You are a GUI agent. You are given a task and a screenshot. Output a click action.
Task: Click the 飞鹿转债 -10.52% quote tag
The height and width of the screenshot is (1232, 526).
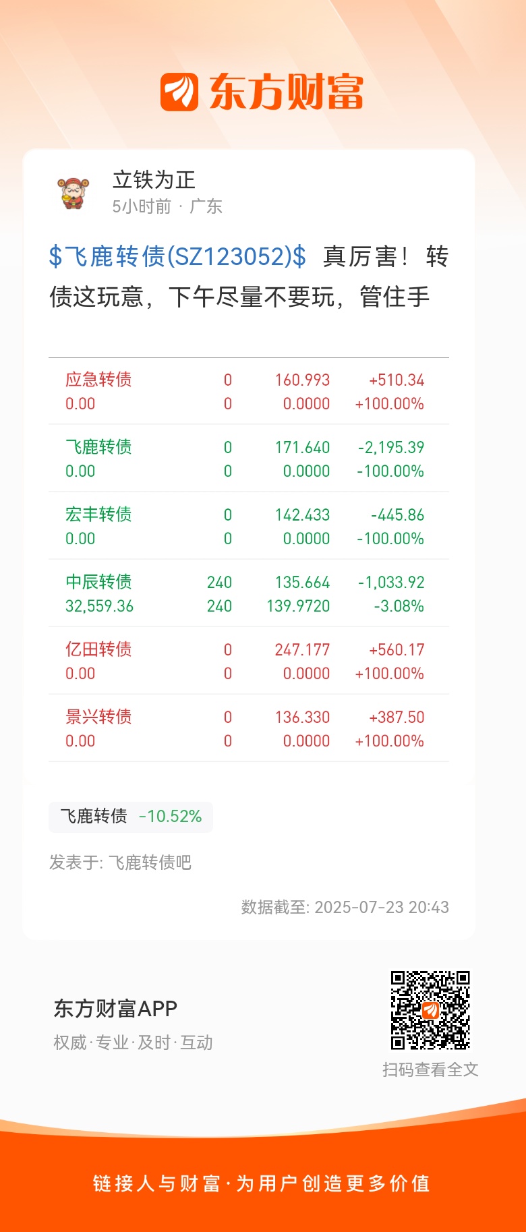pyautogui.click(x=131, y=817)
